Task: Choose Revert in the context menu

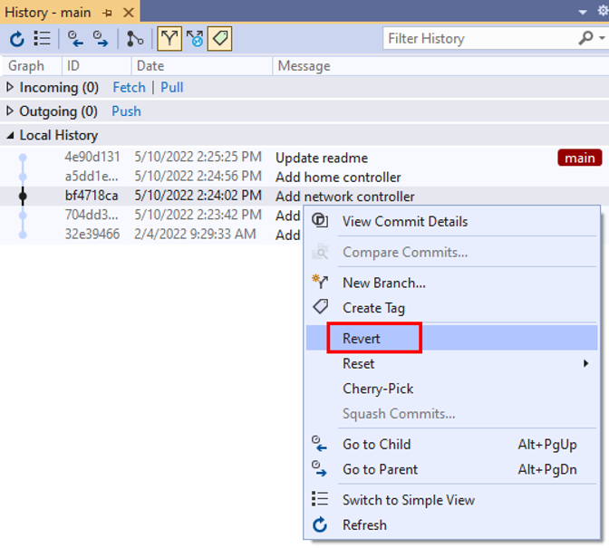Action: tap(451, 338)
